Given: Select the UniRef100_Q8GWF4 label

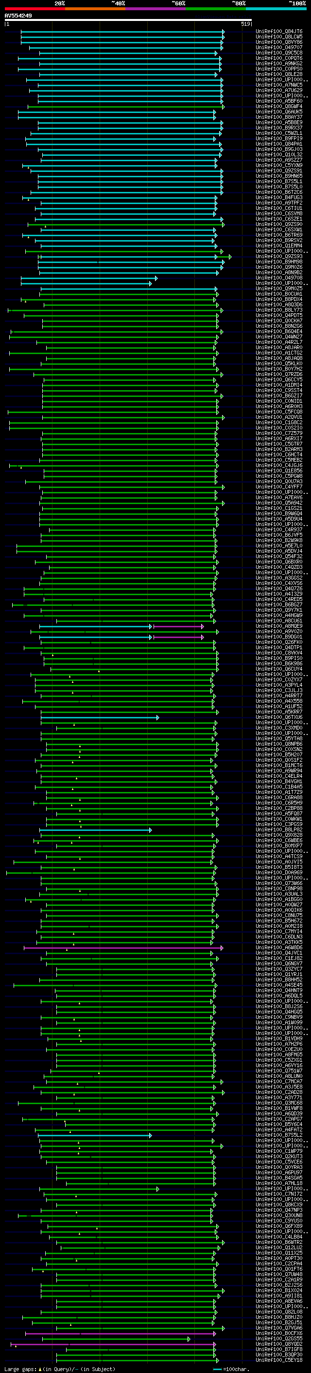Looking at the screenshot, I should [x=279, y=106].
